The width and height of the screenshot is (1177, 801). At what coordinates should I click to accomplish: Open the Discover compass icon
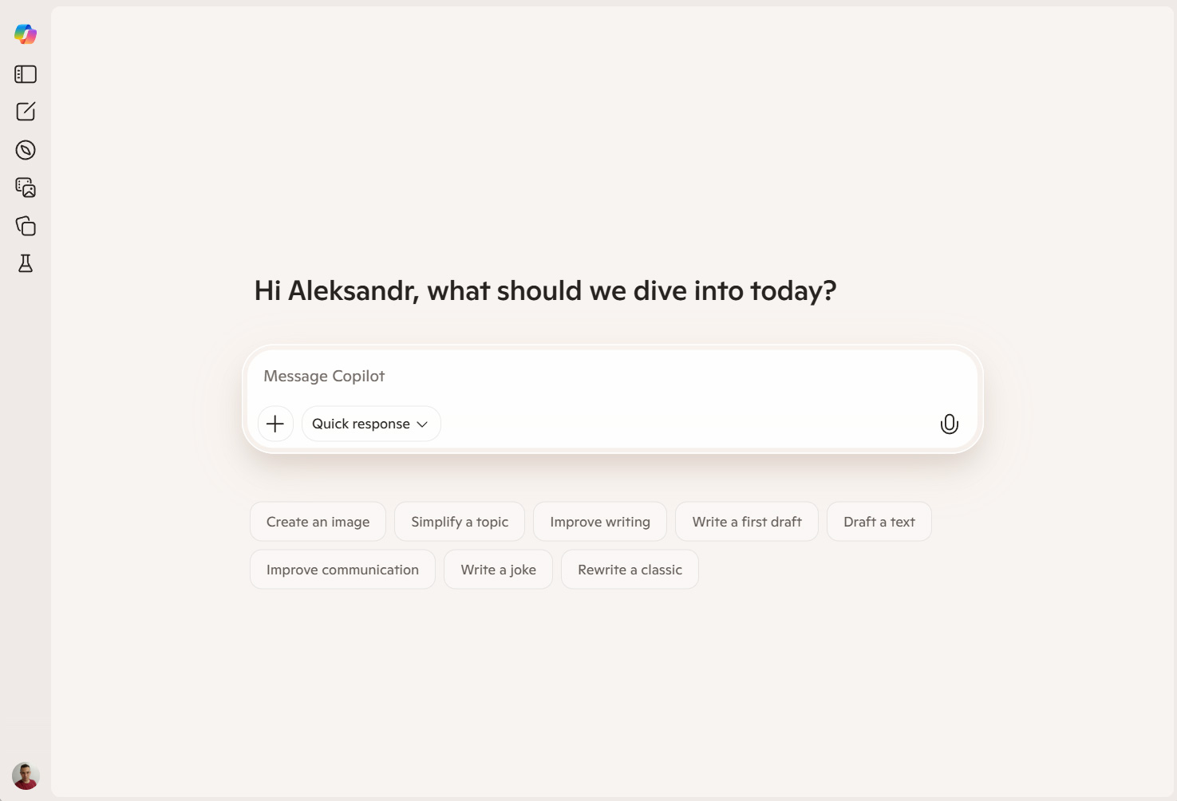[26, 150]
